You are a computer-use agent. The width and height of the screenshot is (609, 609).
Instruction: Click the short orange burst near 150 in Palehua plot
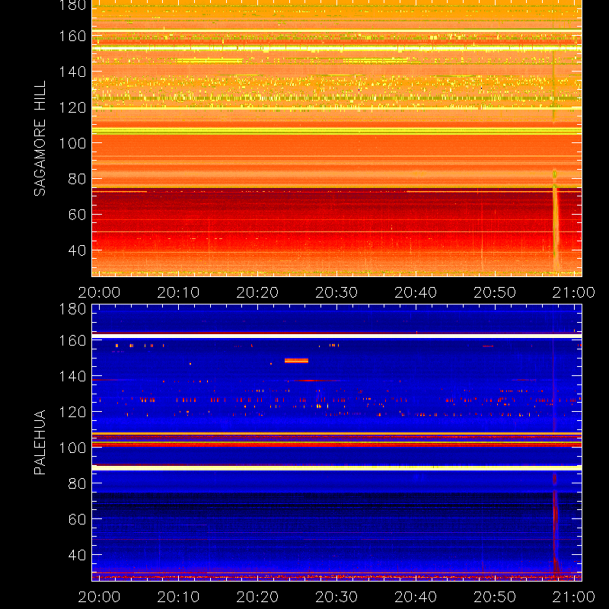coord(296,361)
